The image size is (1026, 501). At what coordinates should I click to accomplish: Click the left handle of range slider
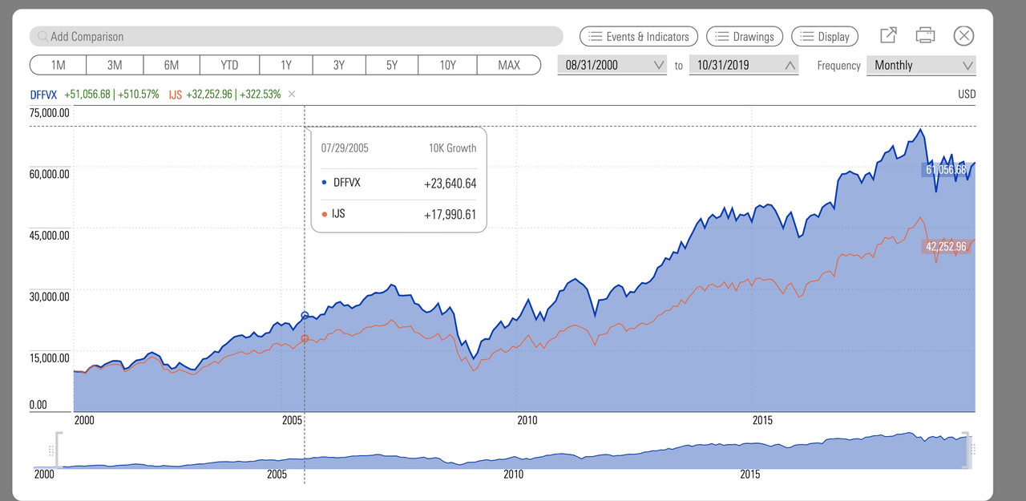[x=55, y=450]
